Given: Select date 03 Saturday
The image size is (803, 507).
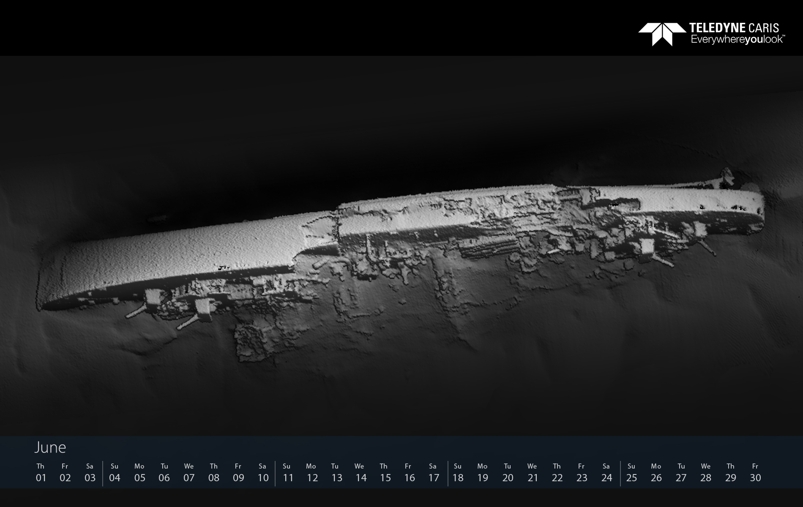Looking at the screenshot, I should pos(90,473).
